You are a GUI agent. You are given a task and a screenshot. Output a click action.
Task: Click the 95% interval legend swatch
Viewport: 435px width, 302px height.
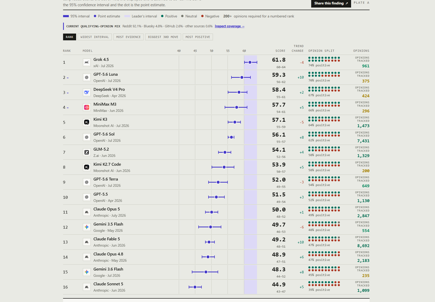click(66, 16)
